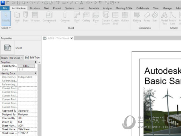Click the Text (A) icon in quick access toolbar
181x136 pixels.
(x=82, y=3)
